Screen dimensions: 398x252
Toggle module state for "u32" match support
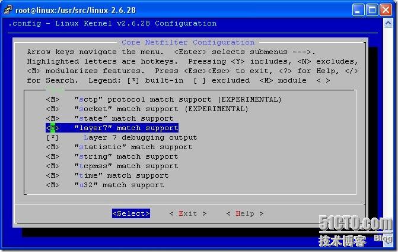[x=53, y=185]
